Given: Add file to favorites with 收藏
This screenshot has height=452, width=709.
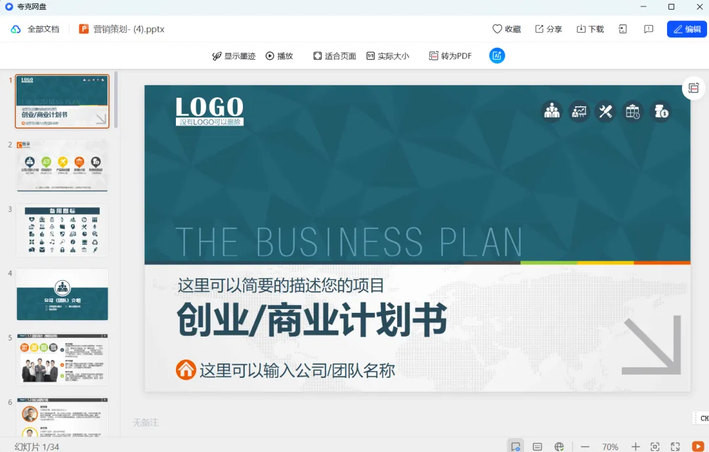Looking at the screenshot, I should [506, 29].
